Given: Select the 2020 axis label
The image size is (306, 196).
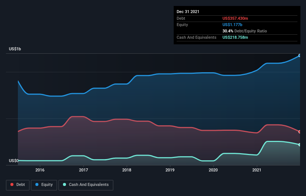Looking at the screenshot, I should (x=213, y=170).
